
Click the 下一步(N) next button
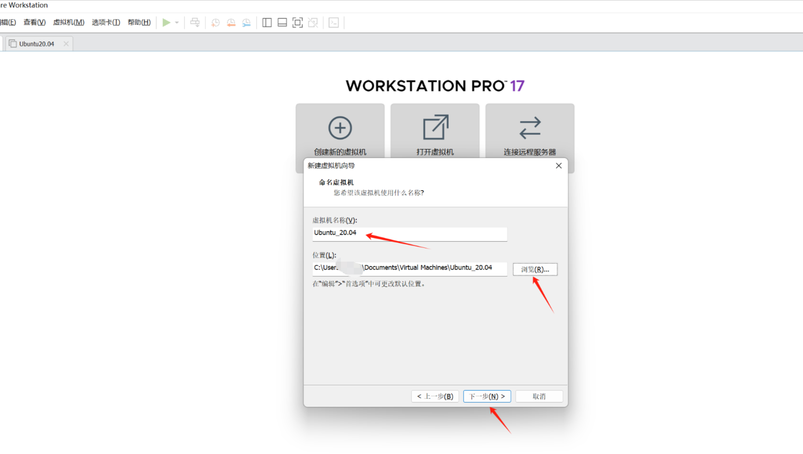click(x=487, y=396)
